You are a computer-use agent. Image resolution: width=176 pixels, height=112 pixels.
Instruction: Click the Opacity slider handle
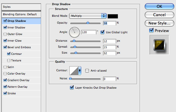(88, 23)
